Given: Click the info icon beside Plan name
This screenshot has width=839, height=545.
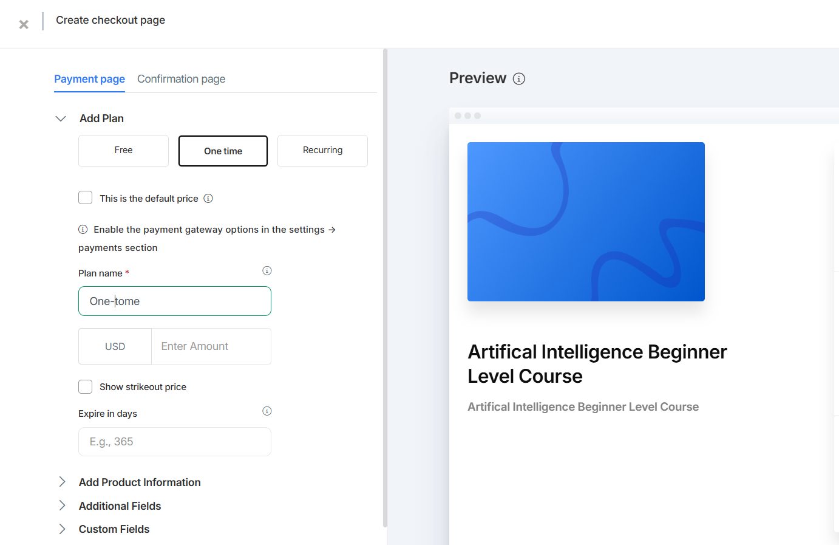Looking at the screenshot, I should point(267,270).
